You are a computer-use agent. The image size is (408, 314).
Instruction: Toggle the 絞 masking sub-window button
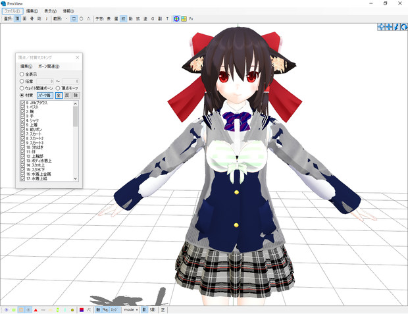(123, 18)
